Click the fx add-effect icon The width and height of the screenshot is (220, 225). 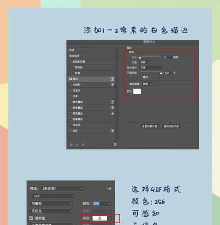point(71,145)
